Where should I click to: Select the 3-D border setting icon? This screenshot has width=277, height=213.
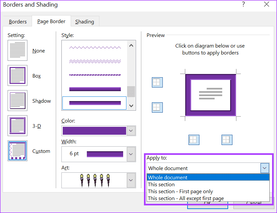click(x=17, y=126)
